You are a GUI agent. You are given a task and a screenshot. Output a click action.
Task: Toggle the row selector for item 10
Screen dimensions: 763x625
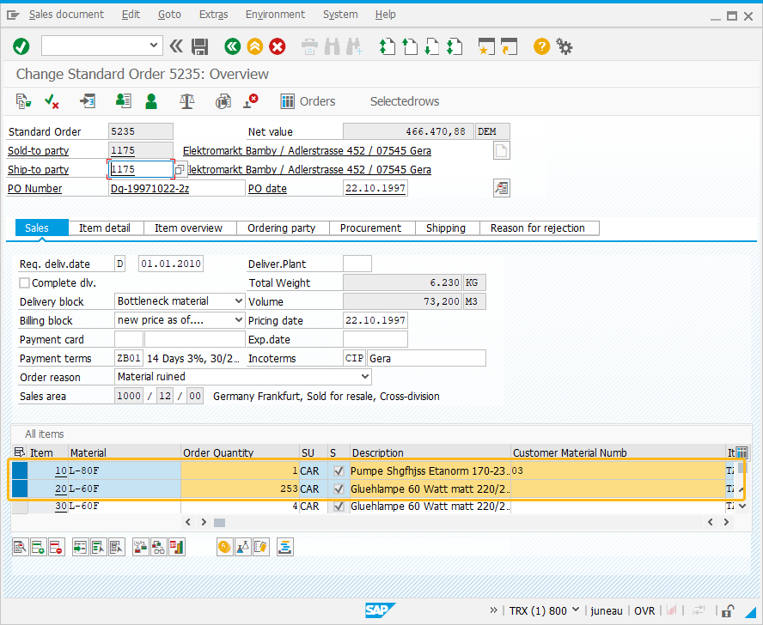[x=20, y=470]
